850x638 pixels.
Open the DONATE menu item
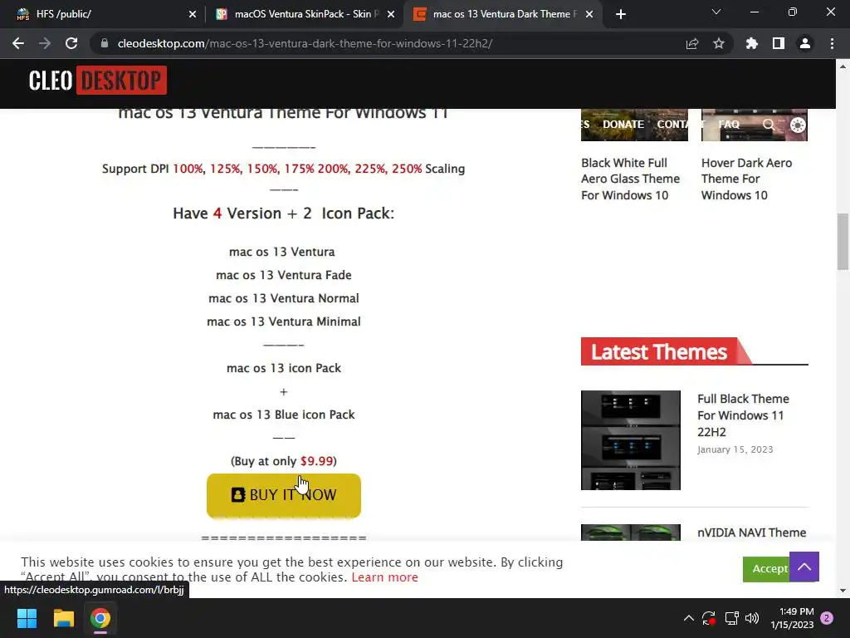pyautogui.click(x=623, y=125)
